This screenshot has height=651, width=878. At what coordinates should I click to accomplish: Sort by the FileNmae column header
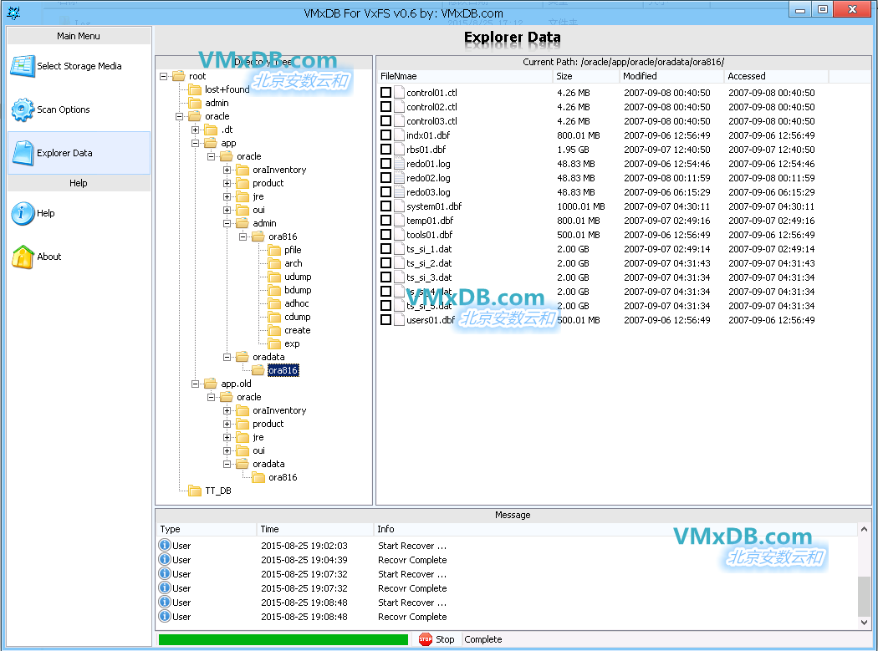pos(465,76)
